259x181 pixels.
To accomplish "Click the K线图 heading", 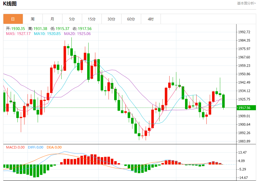I will point(10,4).
